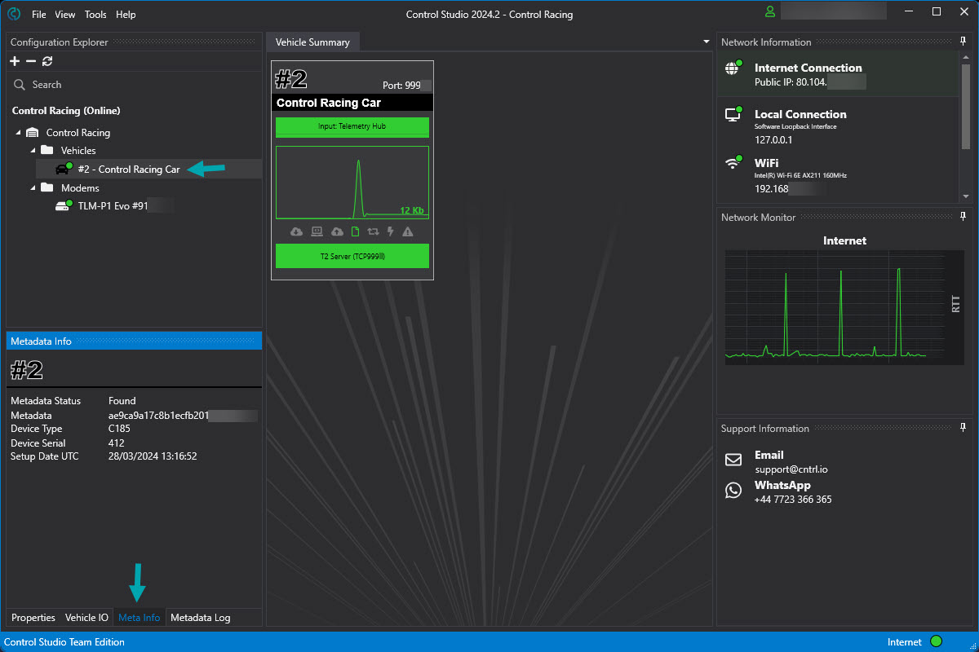Click the Control Racing (Online) heading

click(66, 111)
